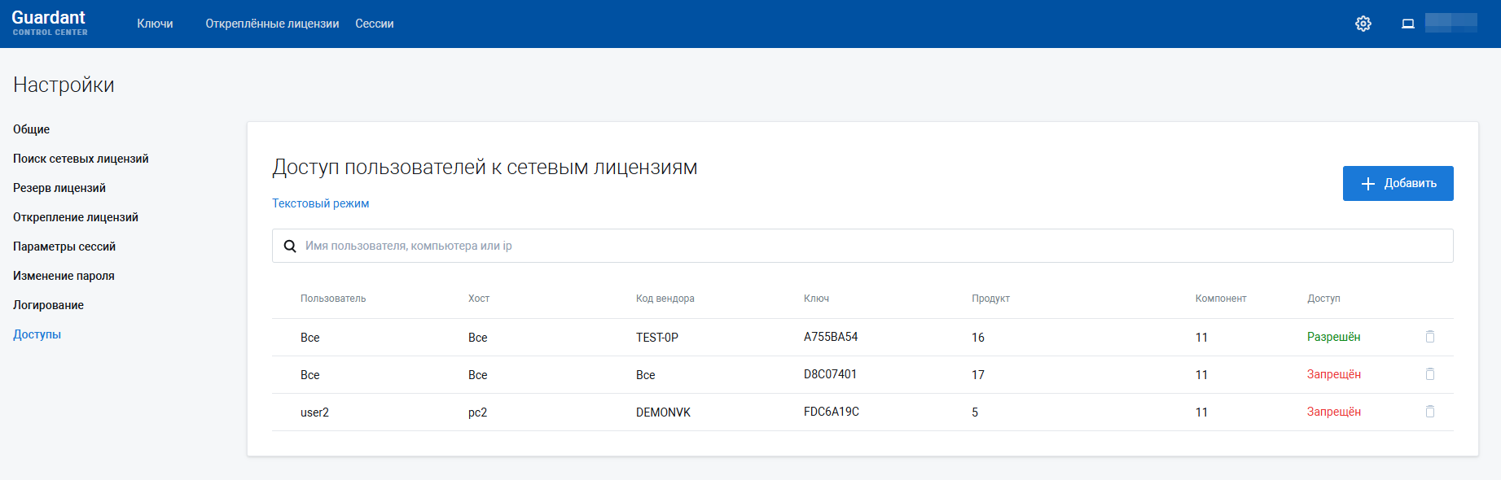Open Поиск сетевых лицензий settings
The image size is (1501, 480).
point(81,159)
